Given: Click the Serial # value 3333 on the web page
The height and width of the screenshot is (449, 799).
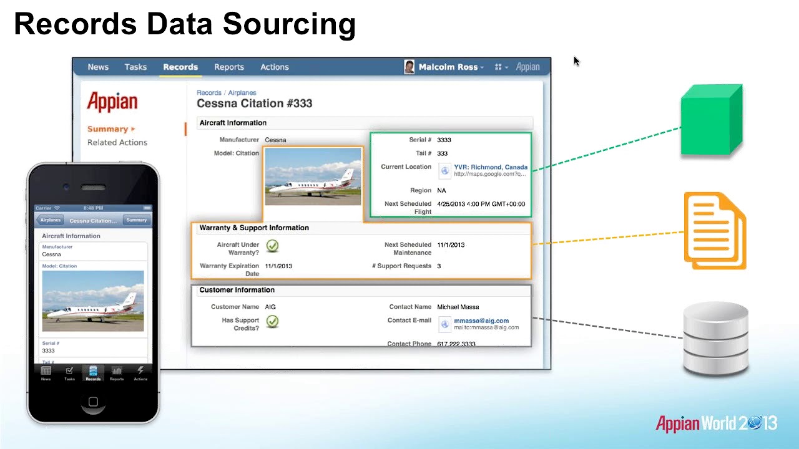Looking at the screenshot, I should tap(444, 140).
